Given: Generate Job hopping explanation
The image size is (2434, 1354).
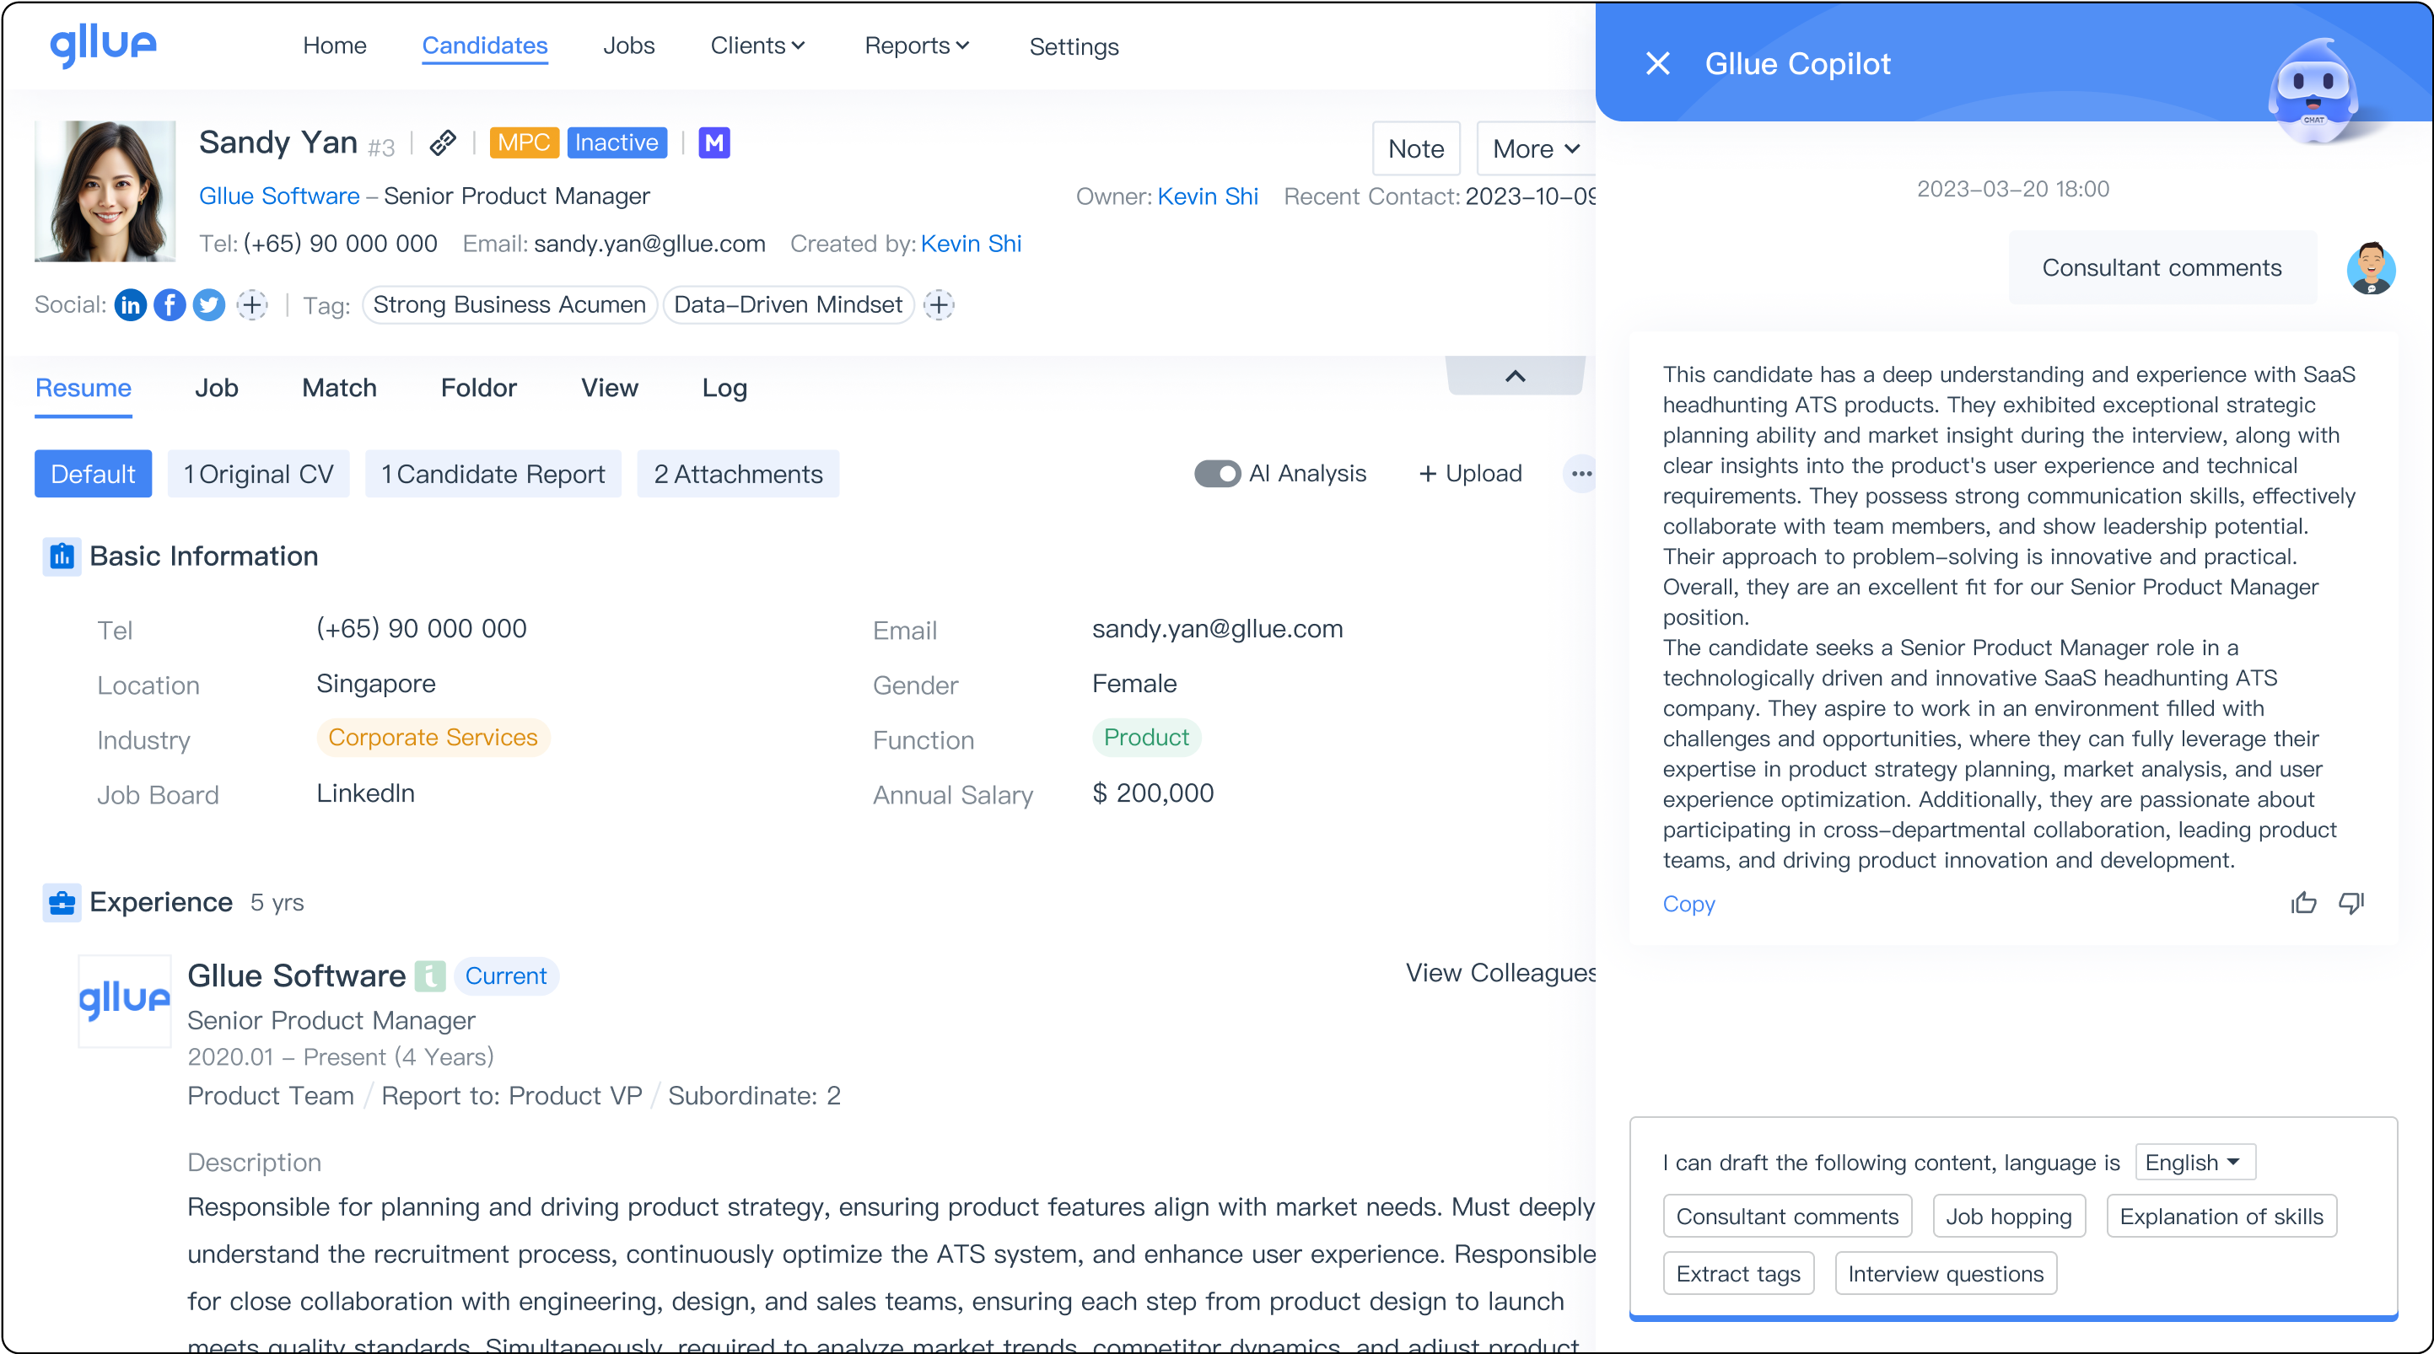Looking at the screenshot, I should coord(2009,1217).
